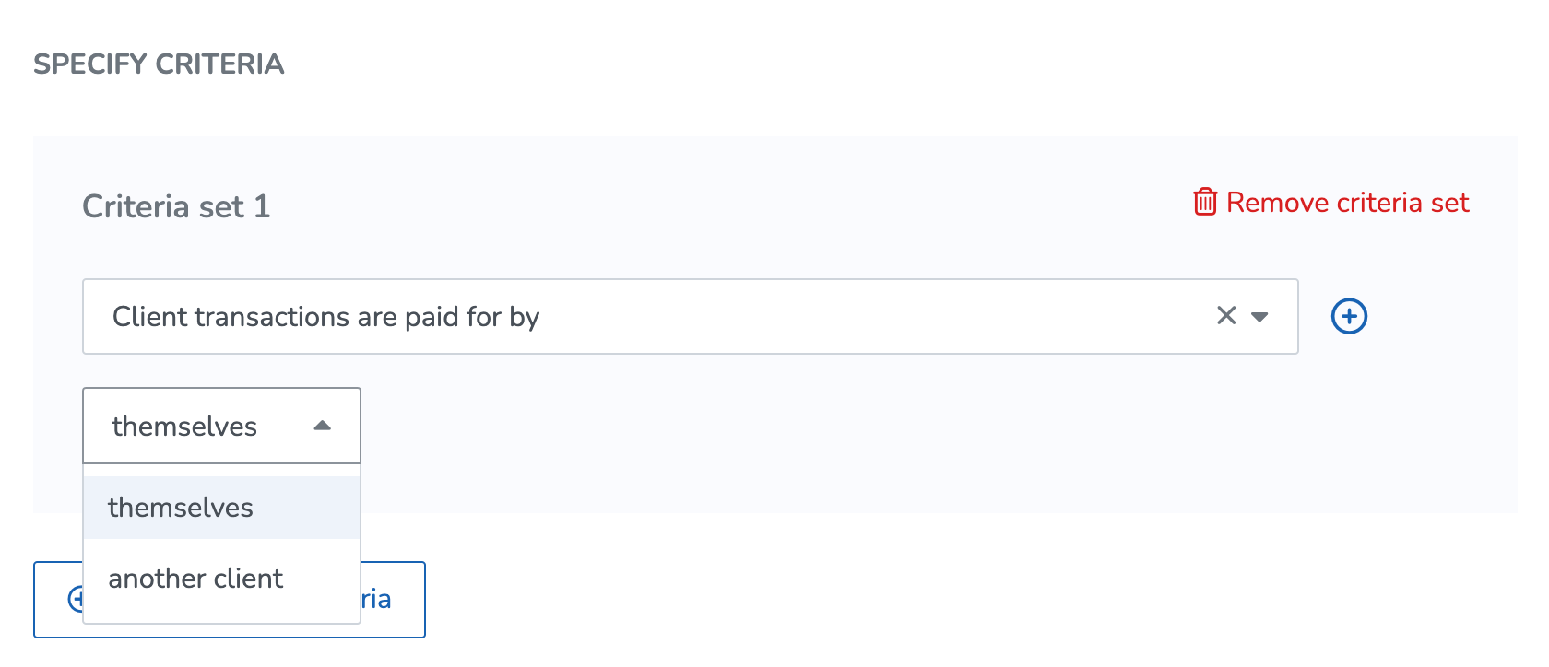Open the 'Client transactions are paid for by' combo box
Image resolution: width=1549 pixels, height=667 pixels.
pyautogui.click(x=691, y=317)
